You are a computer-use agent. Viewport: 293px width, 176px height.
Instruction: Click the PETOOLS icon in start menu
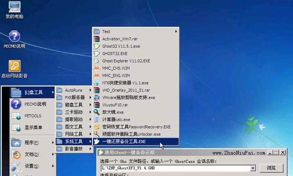[x=16, y=116]
